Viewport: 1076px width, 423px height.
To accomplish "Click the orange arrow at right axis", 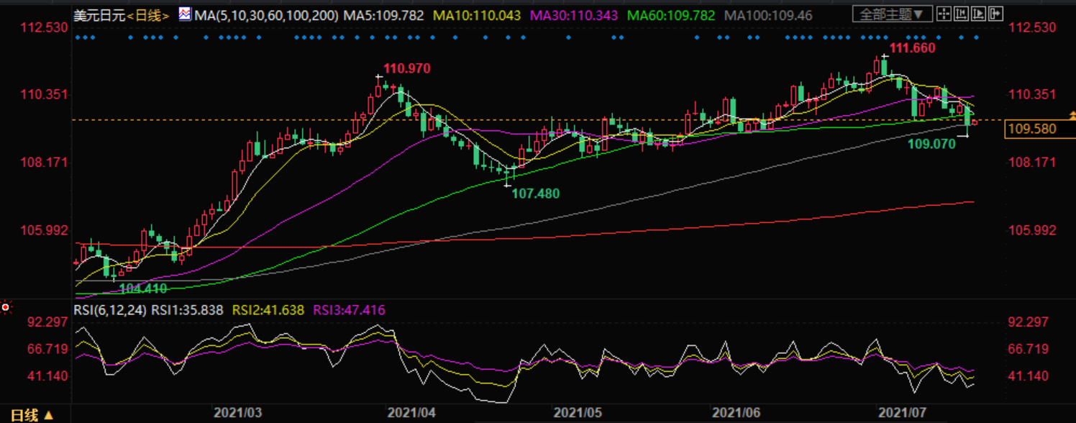I will pyautogui.click(x=1072, y=116).
